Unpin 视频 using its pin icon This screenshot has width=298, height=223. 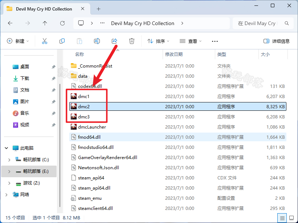53,125
